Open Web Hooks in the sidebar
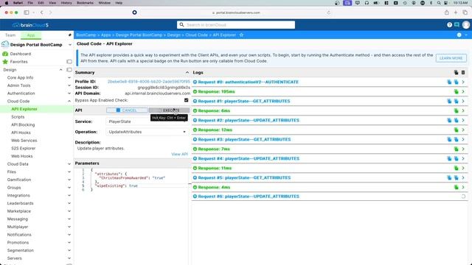Image resolution: width=472 pixels, height=265 pixels. (x=21, y=156)
